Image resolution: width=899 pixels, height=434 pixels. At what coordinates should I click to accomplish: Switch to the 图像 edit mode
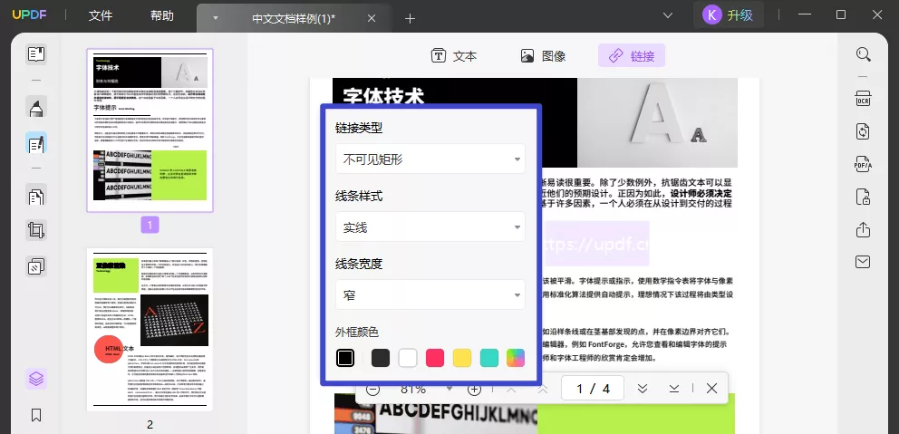[x=543, y=55]
